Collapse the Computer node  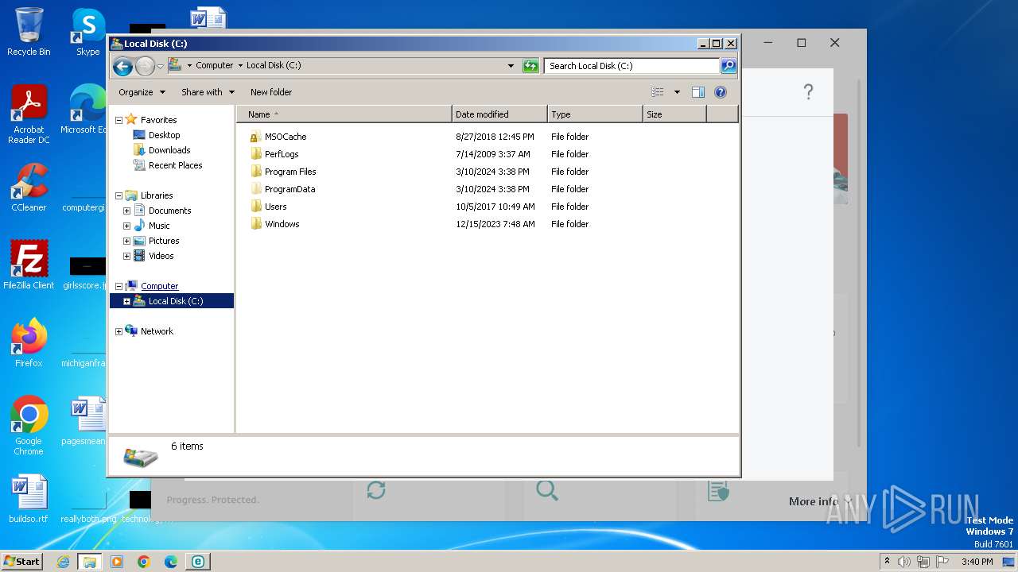coord(119,286)
